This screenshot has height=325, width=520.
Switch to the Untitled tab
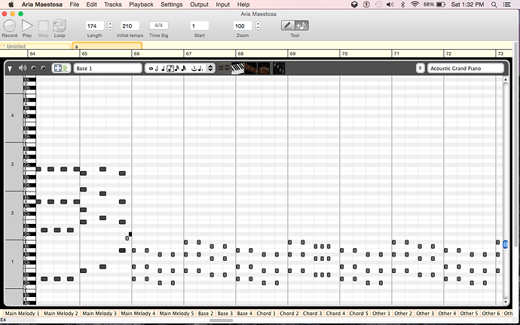point(35,46)
